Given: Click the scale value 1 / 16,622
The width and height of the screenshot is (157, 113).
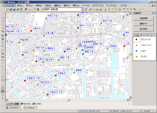Looking at the screenshot, I should (145, 111).
